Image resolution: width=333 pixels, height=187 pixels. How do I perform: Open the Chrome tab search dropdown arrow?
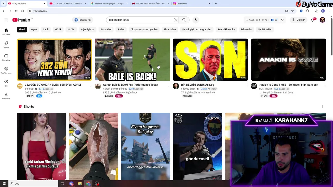click(x=3, y=3)
